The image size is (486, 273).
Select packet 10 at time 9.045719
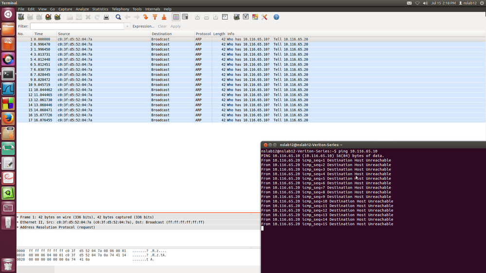[251, 85]
